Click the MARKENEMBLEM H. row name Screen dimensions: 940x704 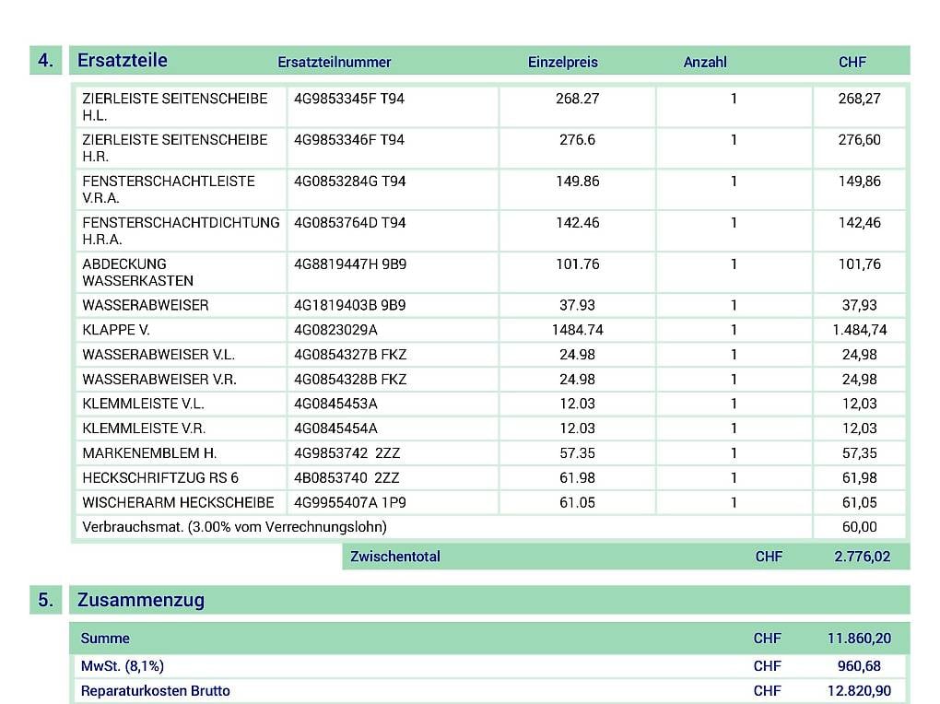(149, 452)
